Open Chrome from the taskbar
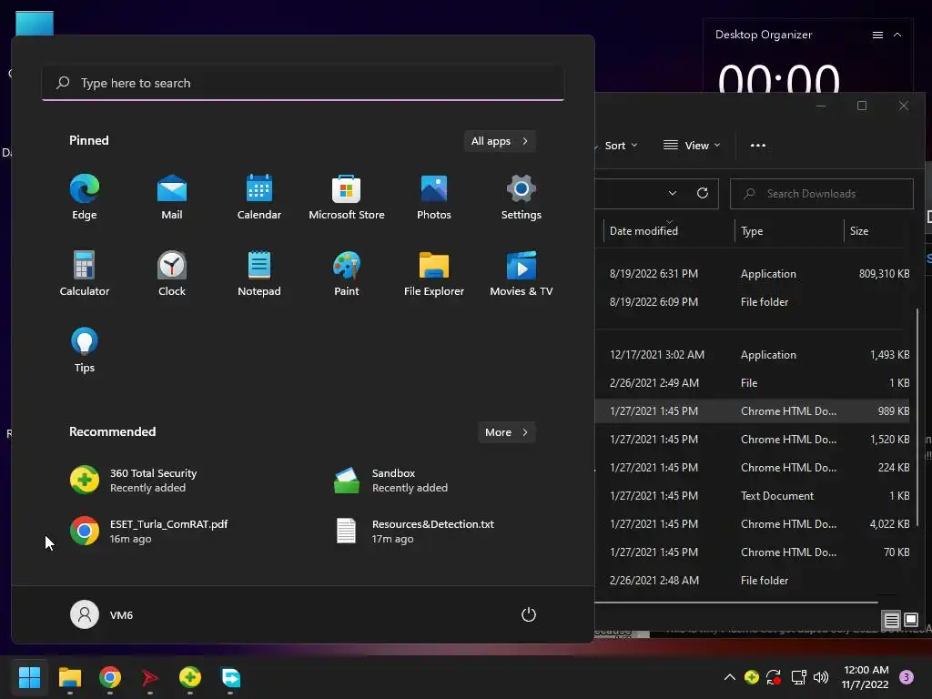 [x=110, y=677]
